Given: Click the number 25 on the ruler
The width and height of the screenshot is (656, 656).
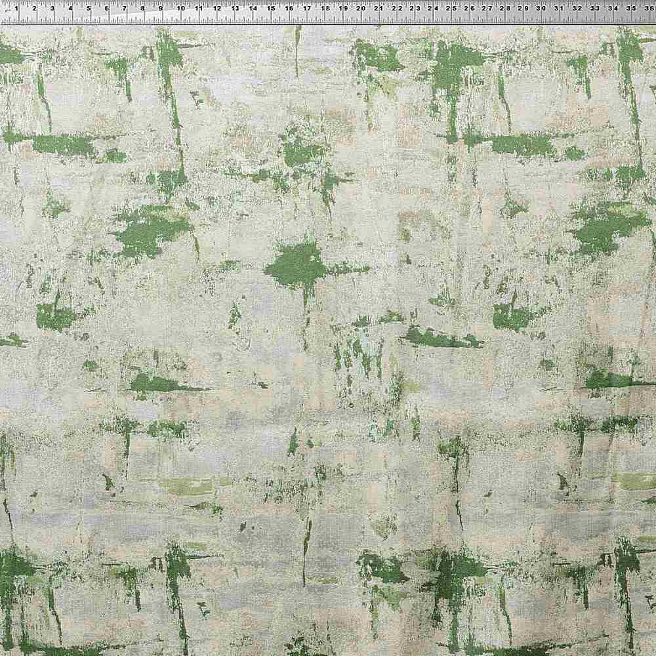Looking at the screenshot, I should 451,8.
